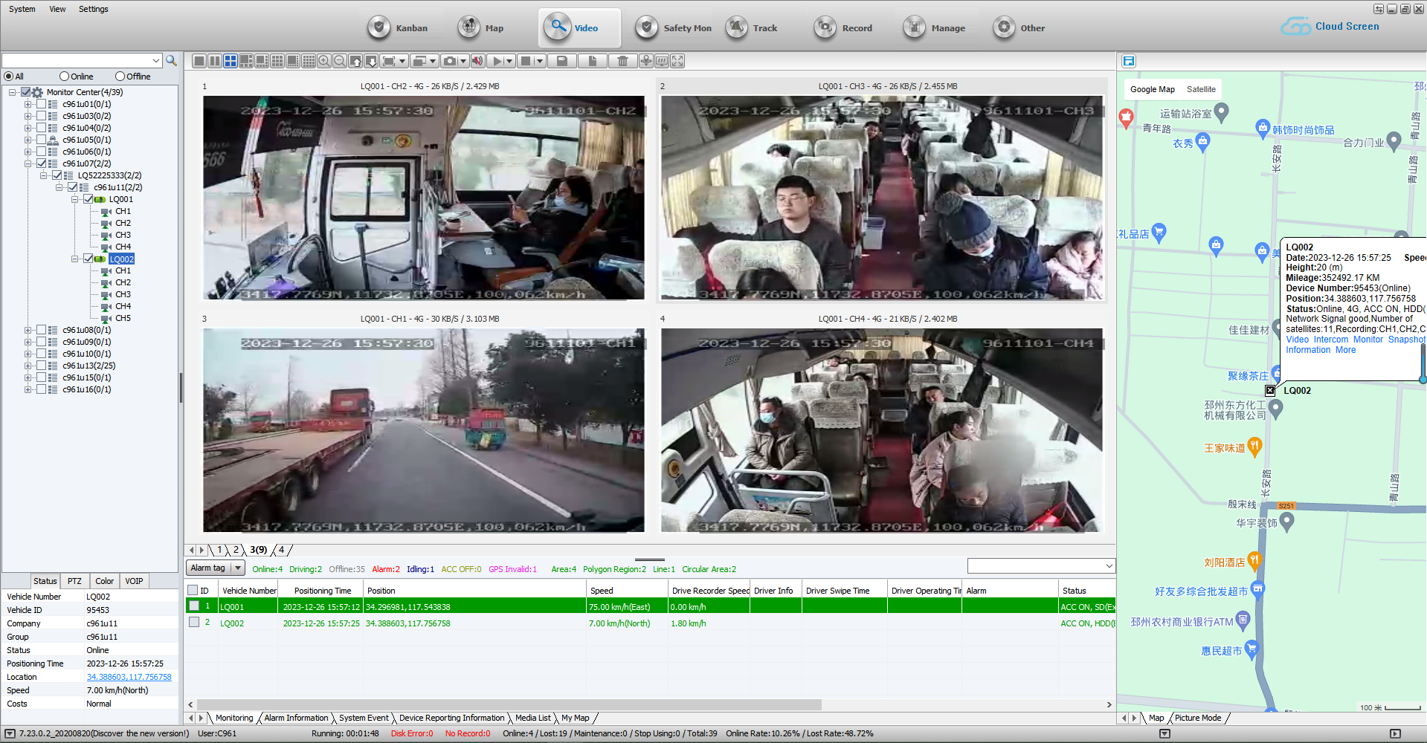Toggle full screen video view

[677, 61]
